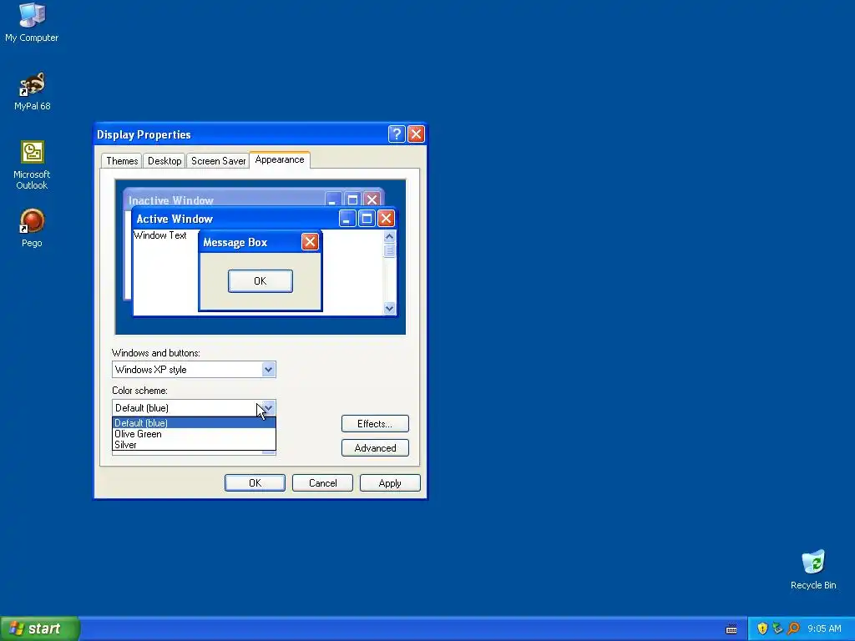The image size is (855, 641).
Task: Click the Window Text sample in the preview
Action: pyautogui.click(x=159, y=235)
